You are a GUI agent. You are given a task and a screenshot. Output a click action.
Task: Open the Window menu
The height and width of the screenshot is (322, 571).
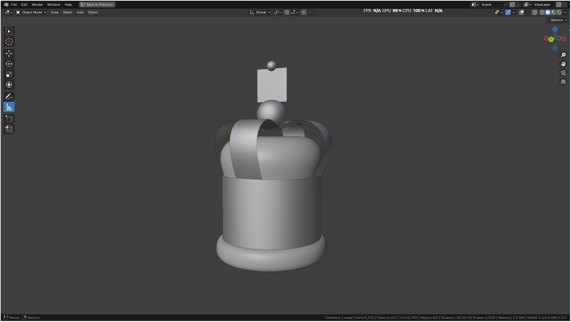(x=54, y=4)
